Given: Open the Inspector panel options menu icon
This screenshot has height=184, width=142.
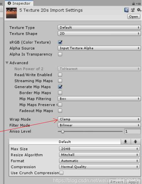Looking at the screenshot, I should pos(139,4).
